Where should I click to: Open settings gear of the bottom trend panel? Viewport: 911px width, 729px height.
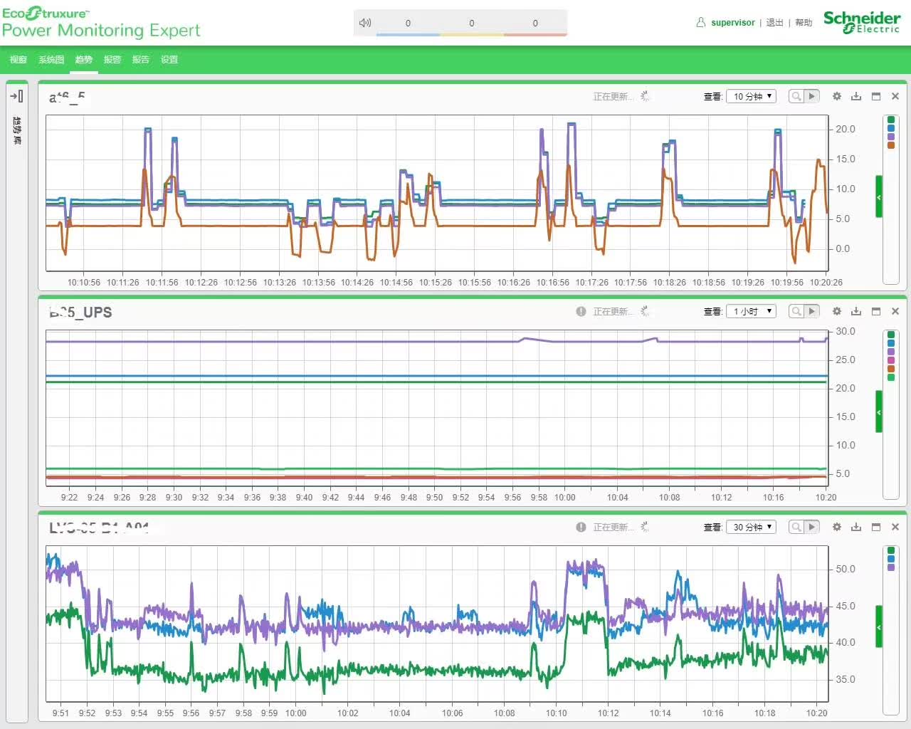837,527
